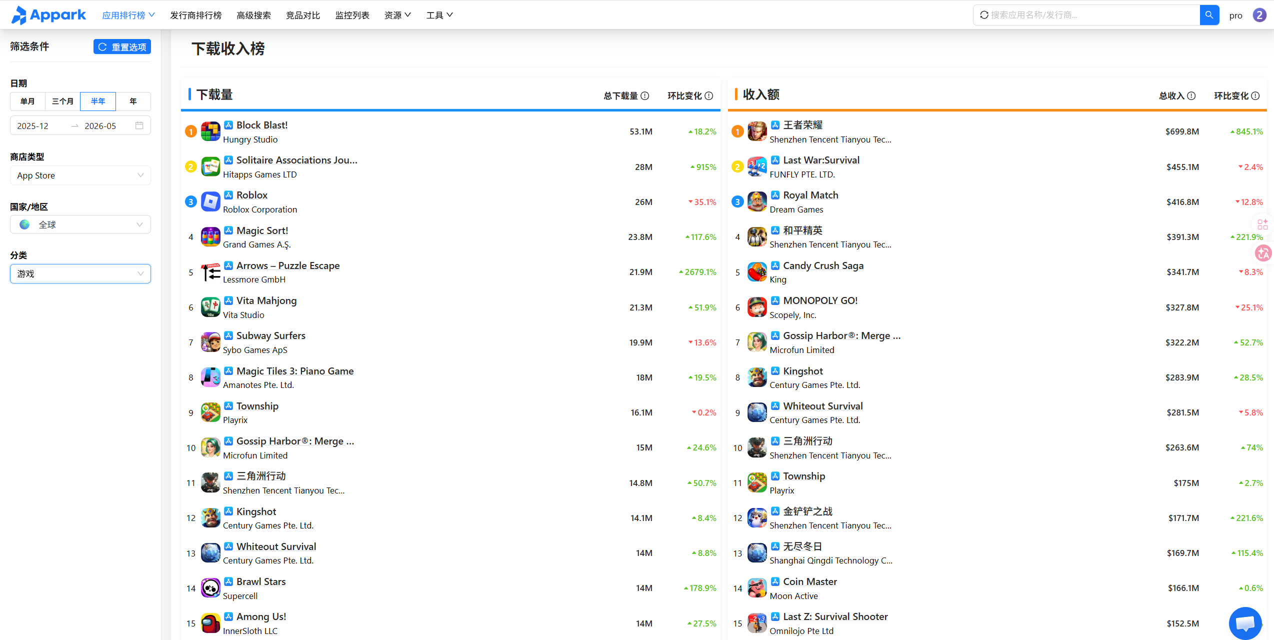Open the Coin Master app icon
The image size is (1274, 640).
click(x=757, y=588)
